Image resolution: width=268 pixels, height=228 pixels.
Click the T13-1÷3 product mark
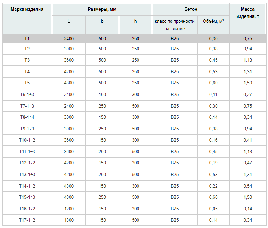[27, 175]
